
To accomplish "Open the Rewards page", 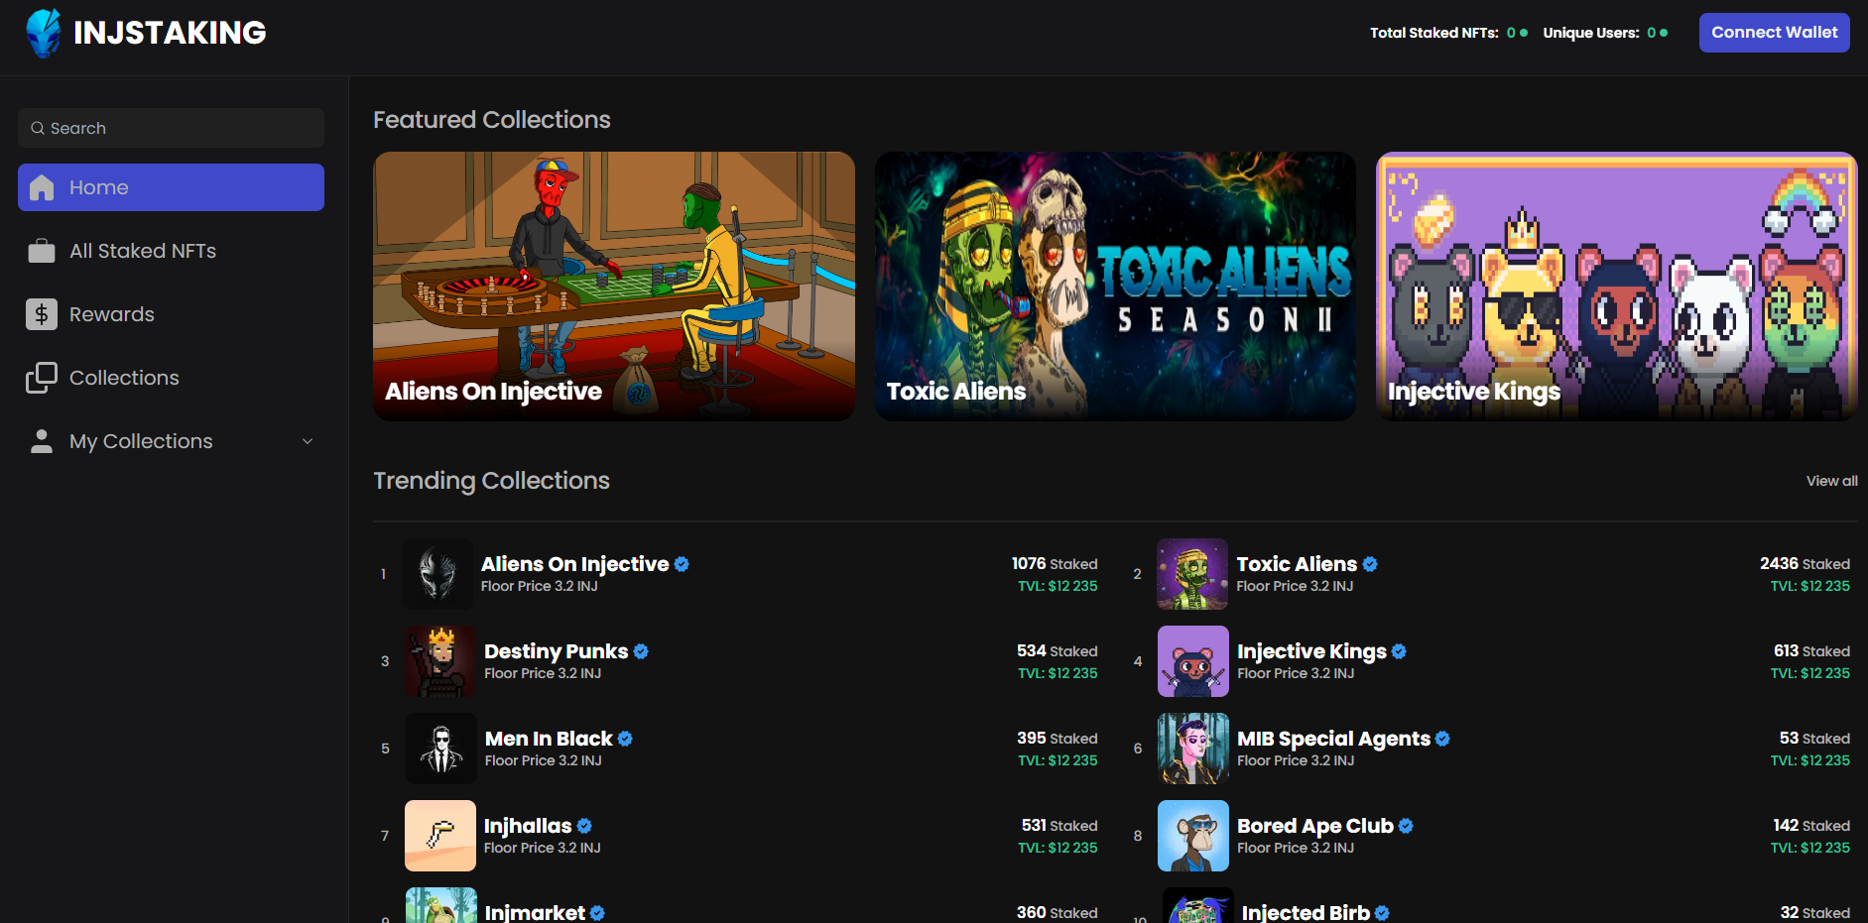I will (171, 314).
